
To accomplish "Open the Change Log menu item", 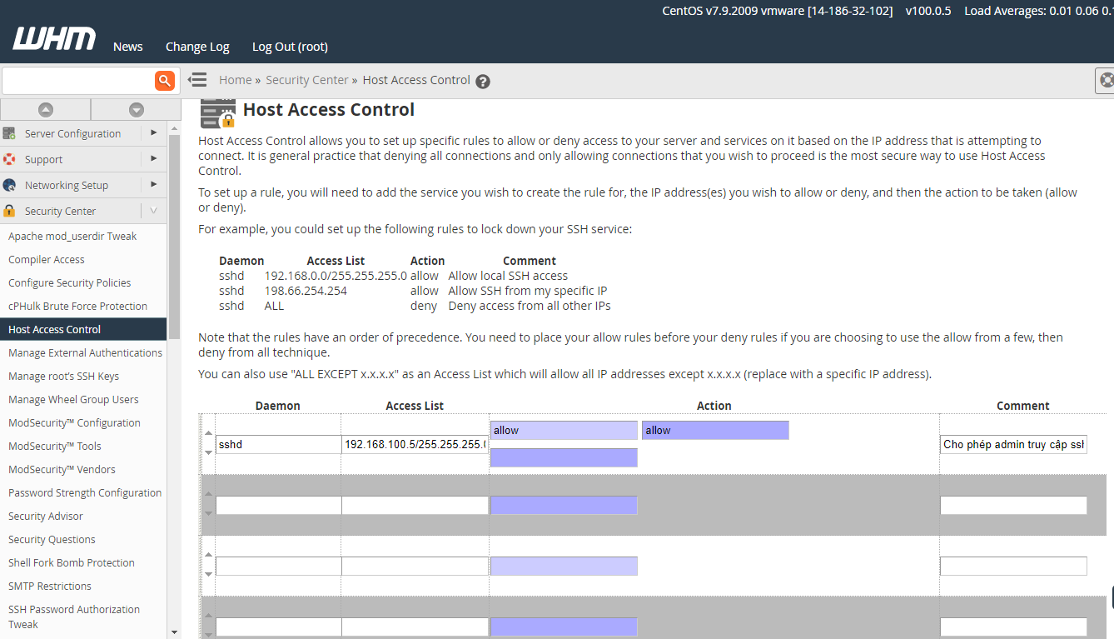I will pos(197,47).
